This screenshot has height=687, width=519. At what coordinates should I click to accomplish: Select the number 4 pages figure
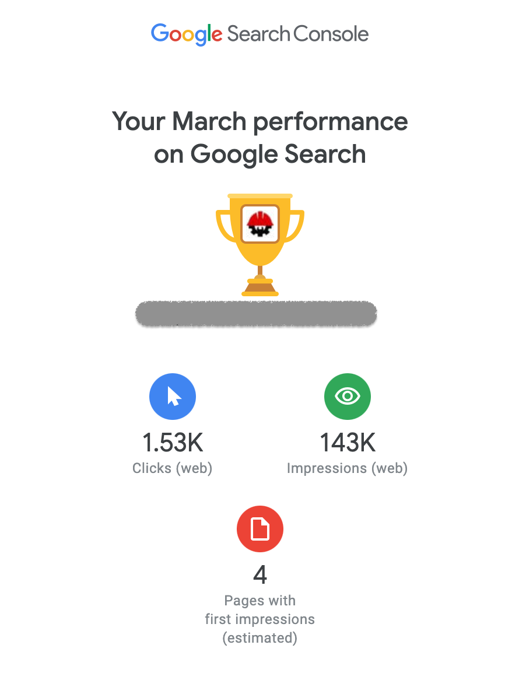coord(260,575)
